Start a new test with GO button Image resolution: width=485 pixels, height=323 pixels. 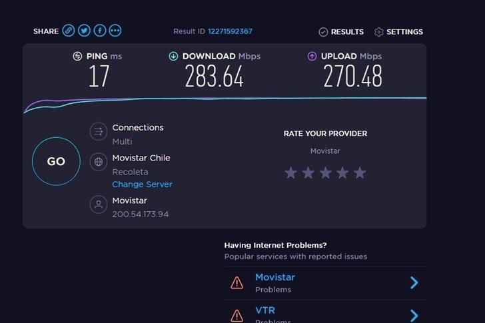(56, 161)
